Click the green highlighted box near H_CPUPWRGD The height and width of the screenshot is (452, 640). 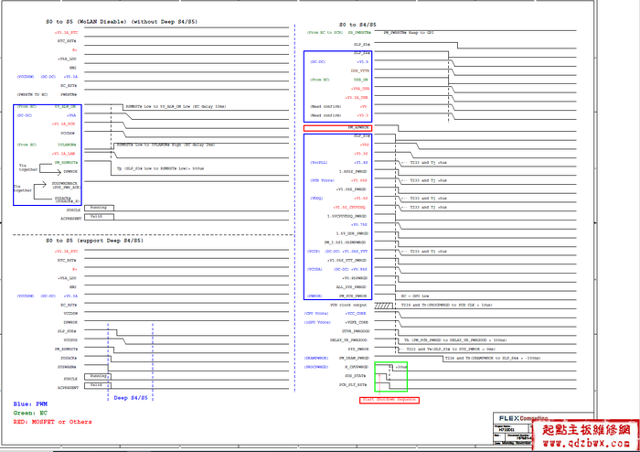coord(389,375)
